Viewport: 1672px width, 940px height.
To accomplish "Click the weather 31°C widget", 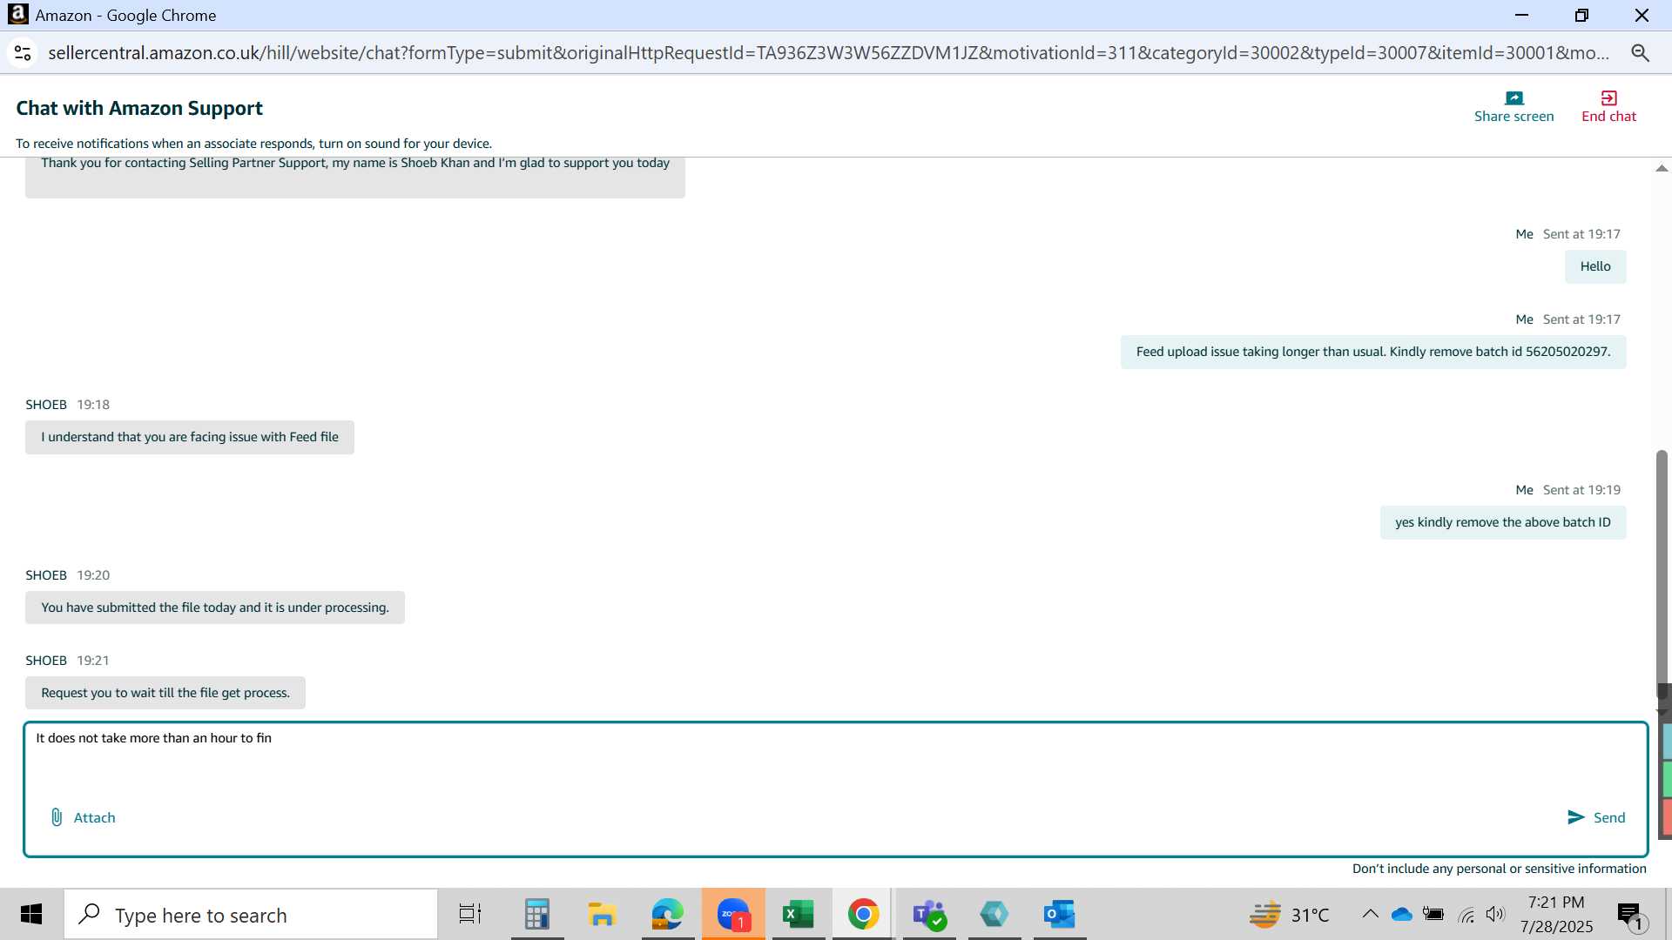I will click(x=1289, y=915).
